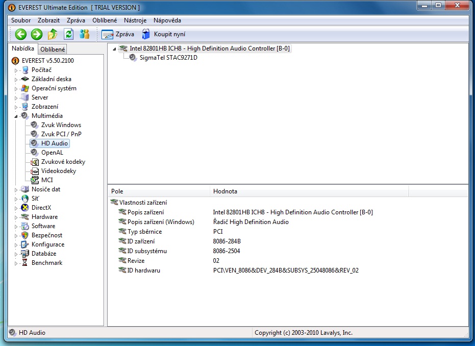Click the Up level toolbar icon
Viewport: 475px width, 346px height.
point(53,34)
